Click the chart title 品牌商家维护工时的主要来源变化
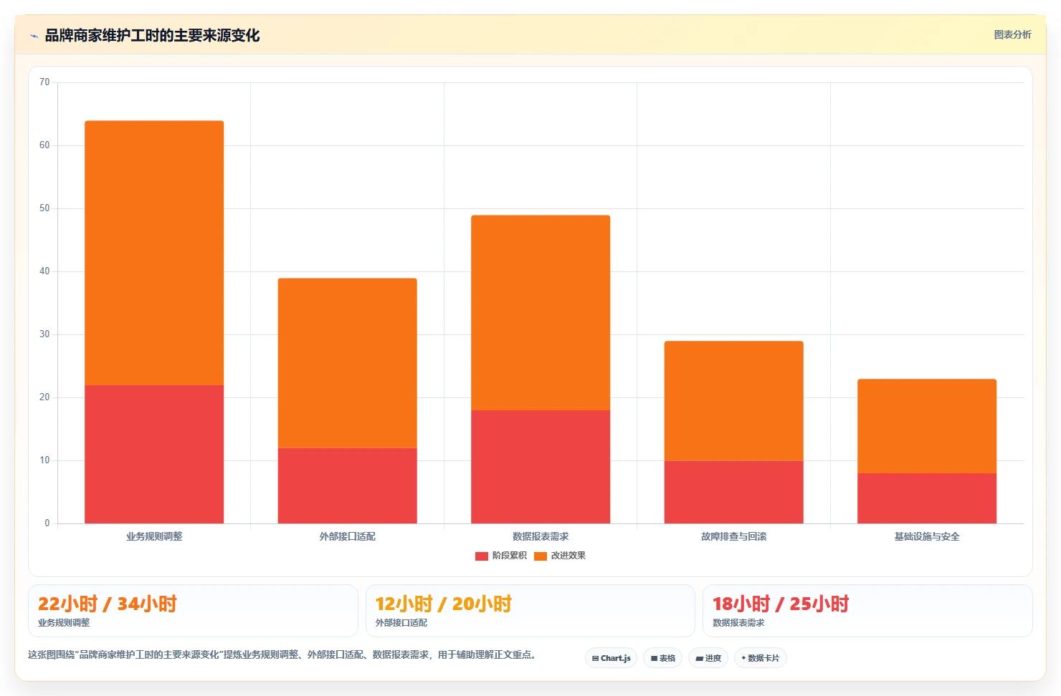The width and height of the screenshot is (1061, 696). coord(152,36)
